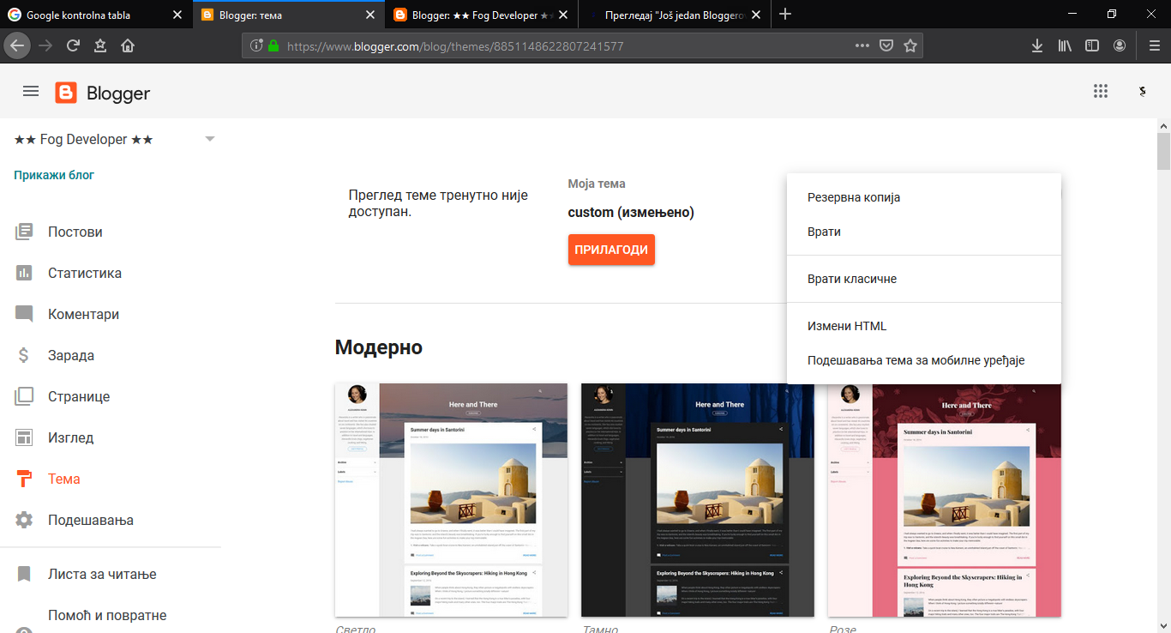This screenshot has height=633, width=1171.
Task: Click the Листа за читање bookmark icon
Action: point(24,574)
